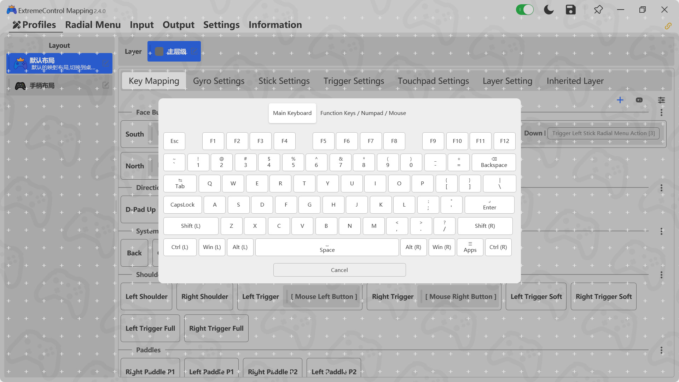Open the Information menu in the menu bar
This screenshot has height=382, width=679.
(x=275, y=25)
